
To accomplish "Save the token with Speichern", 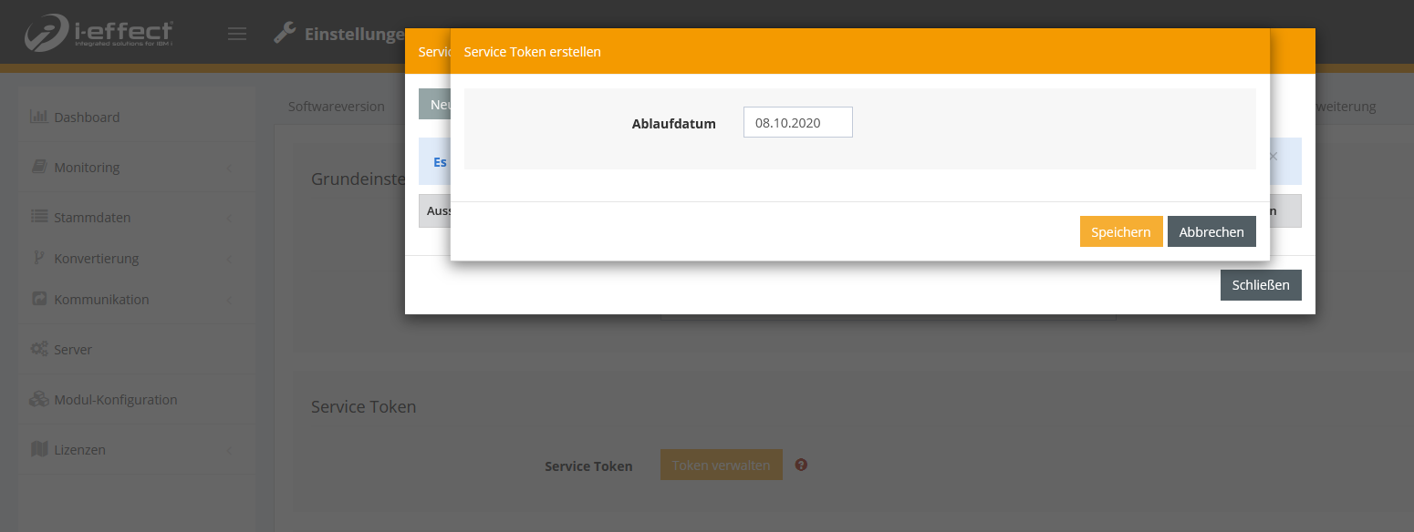I will pyautogui.click(x=1120, y=231).
